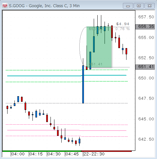The height and width of the screenshot is (159, 157).
Task: Select the solid teal horizontal line
Action: (x=67, y=76)
